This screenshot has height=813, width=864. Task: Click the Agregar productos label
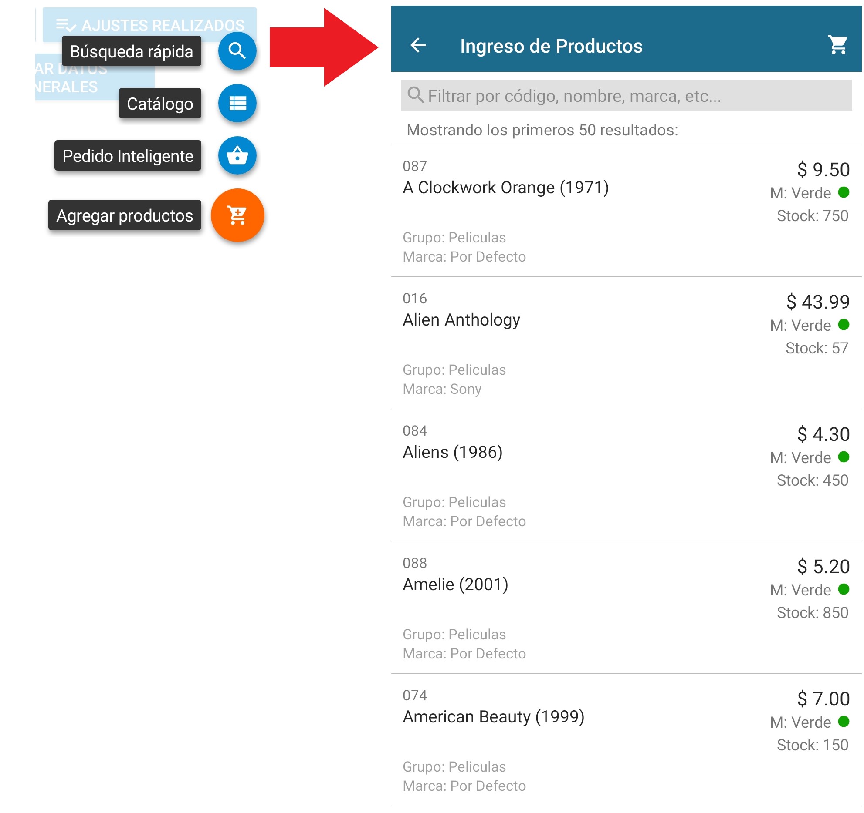point(125,215)
